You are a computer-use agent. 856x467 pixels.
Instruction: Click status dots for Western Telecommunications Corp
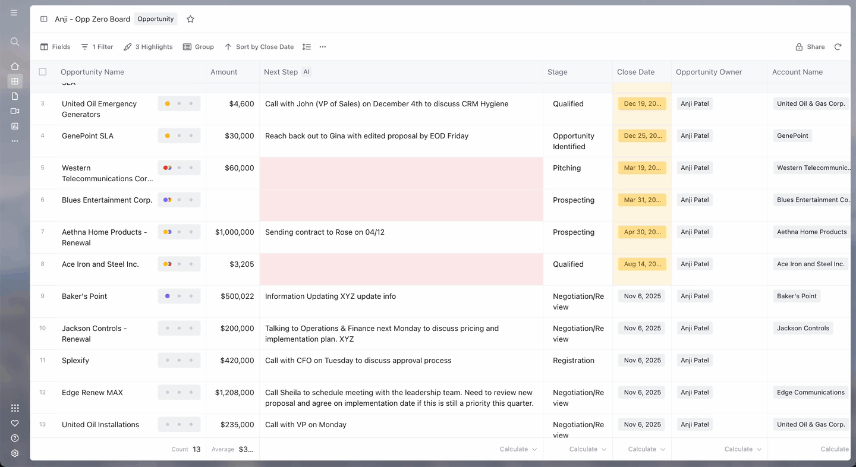[x=179, y=168]
